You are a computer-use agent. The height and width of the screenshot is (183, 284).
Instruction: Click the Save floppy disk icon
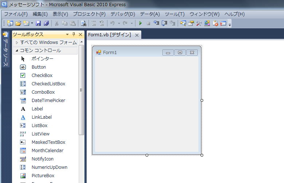coord(38,23)
